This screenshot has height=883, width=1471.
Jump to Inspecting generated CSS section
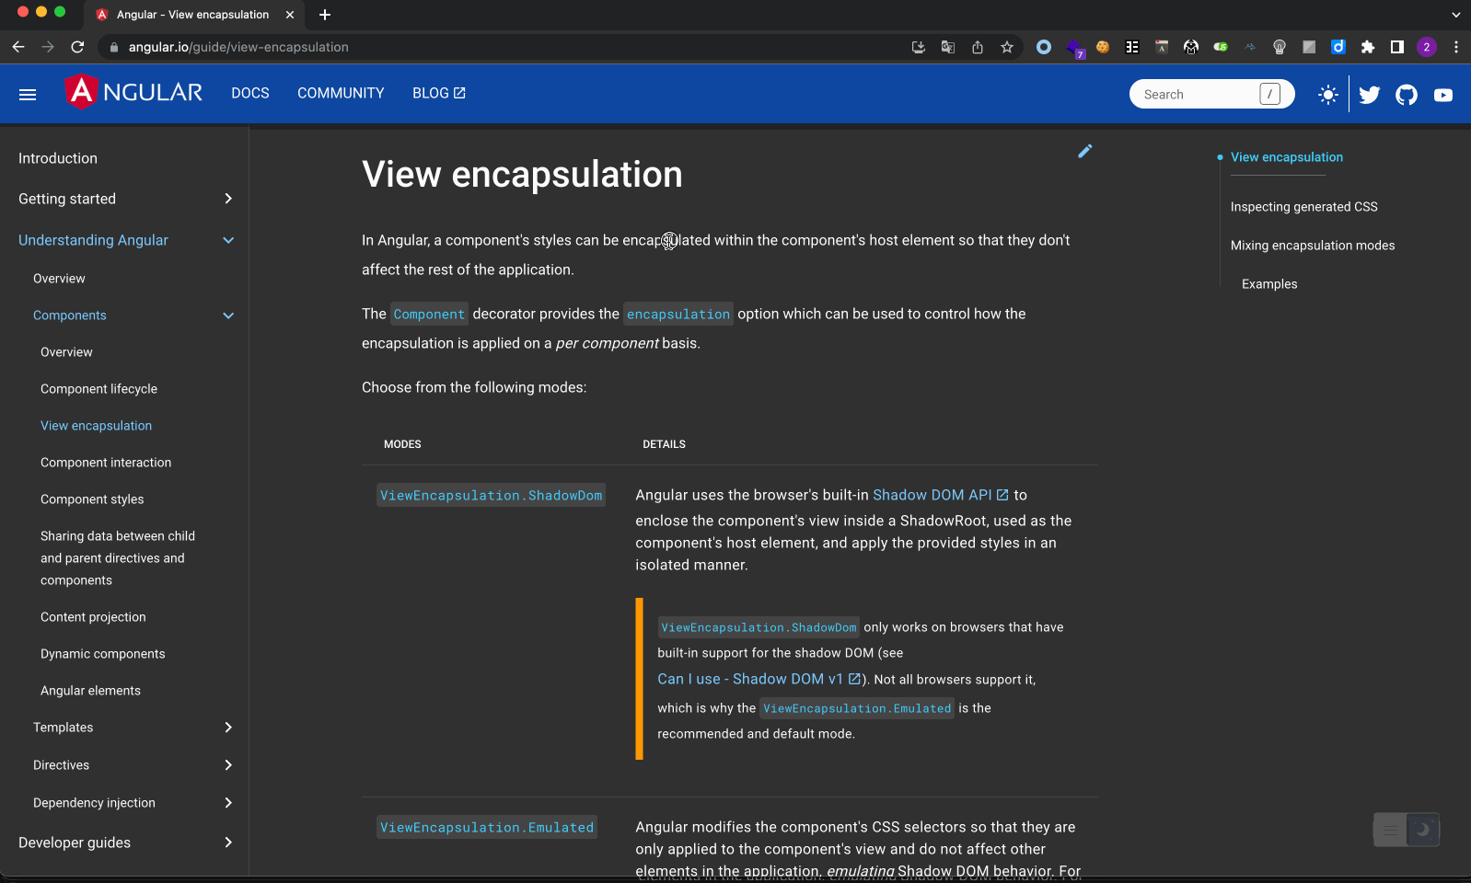click(x=1303, y=207)
